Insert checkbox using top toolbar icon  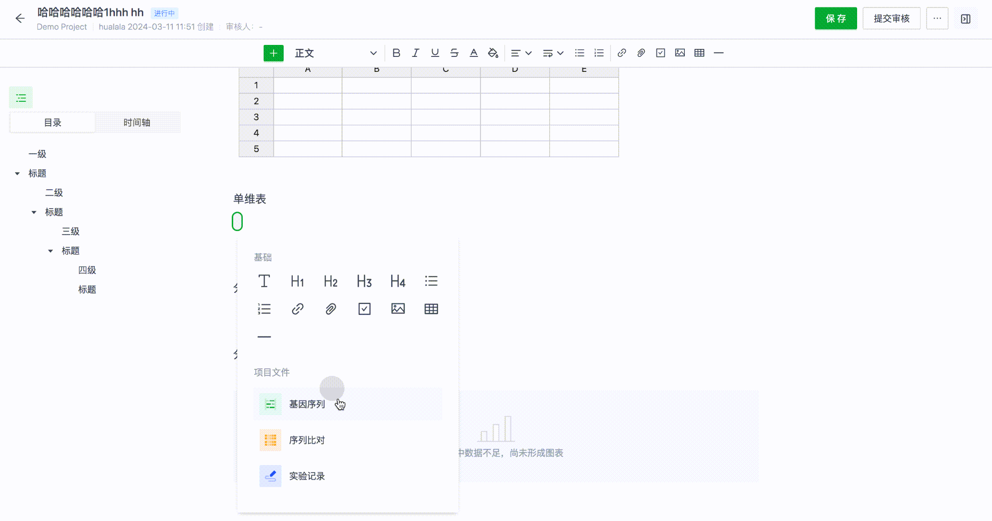[660, 53]
